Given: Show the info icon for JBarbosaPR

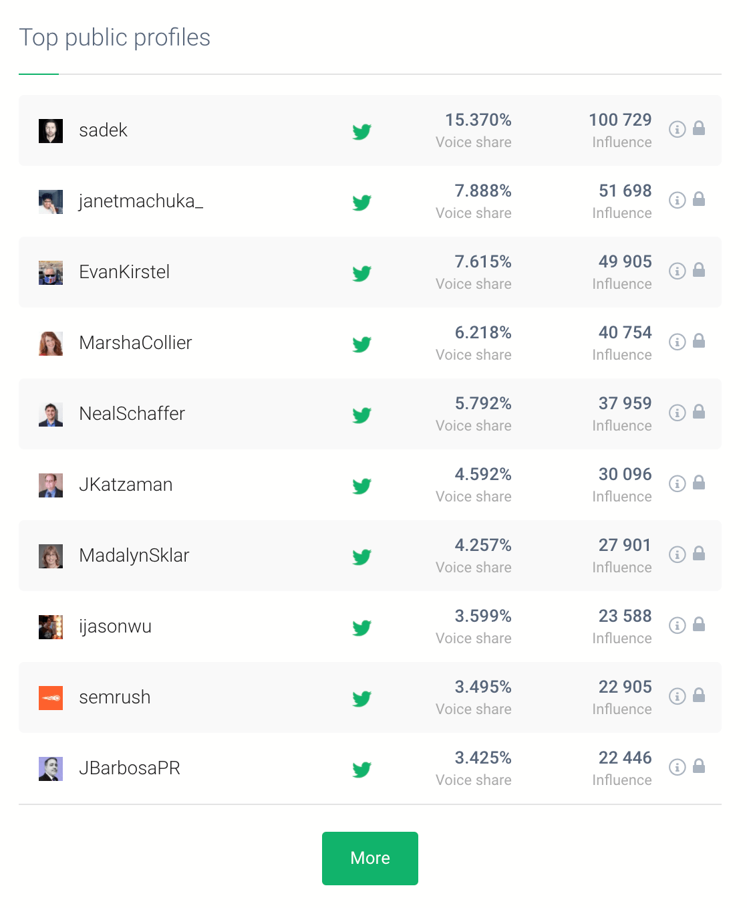Looking at the screenshot, I should pyautogui.click(x=678, y=767).
